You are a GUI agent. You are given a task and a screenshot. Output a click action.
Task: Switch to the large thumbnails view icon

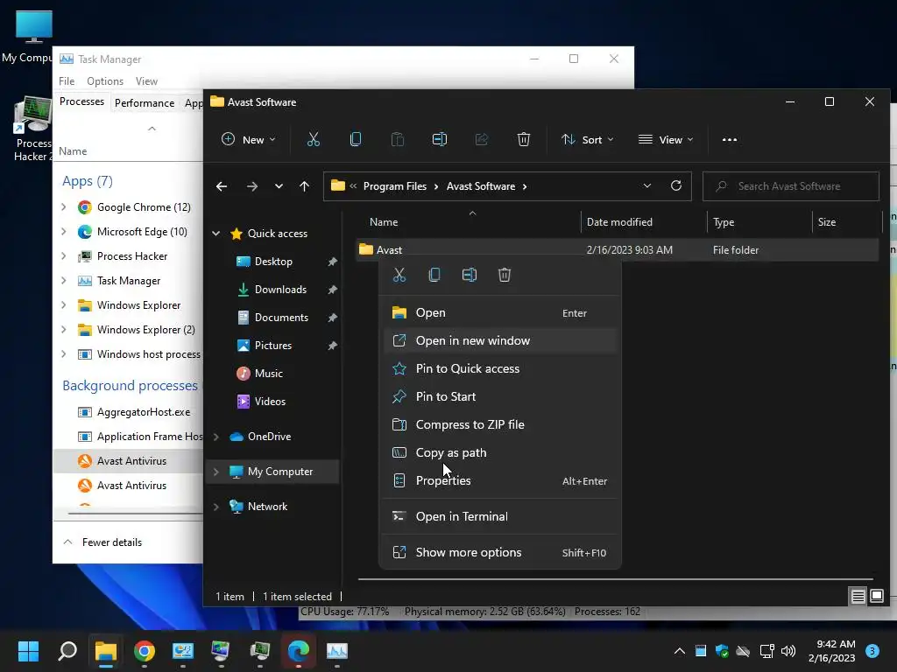pos(876,597)
